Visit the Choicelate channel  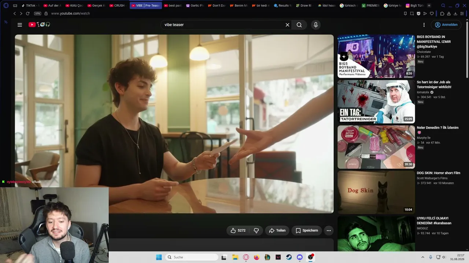pos(424,52)
